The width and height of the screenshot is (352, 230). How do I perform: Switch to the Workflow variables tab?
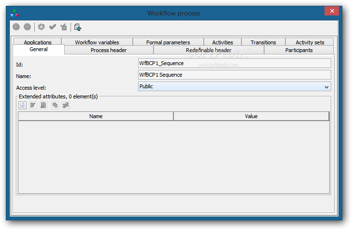pos(97,42)
